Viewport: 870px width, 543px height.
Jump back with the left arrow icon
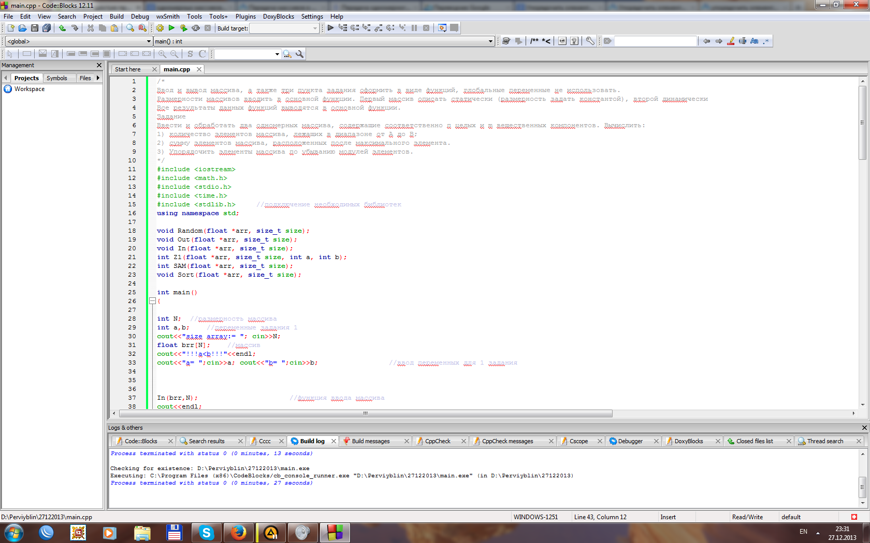(x=706, y=41)
